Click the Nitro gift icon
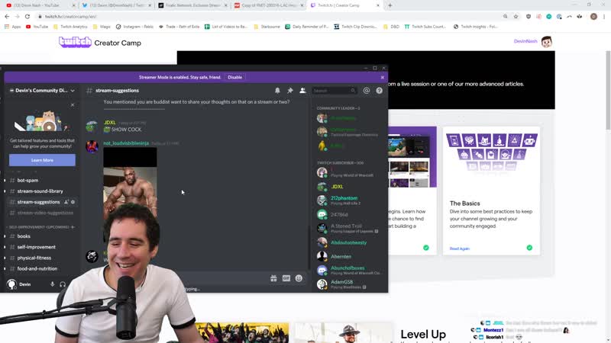Screen dimensions: 611x343 (273, 278)
